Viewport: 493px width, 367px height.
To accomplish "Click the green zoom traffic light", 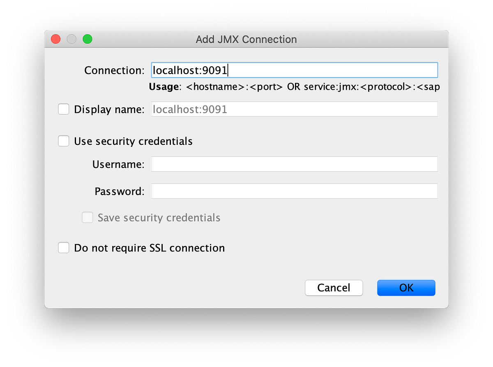I will pos(87,39).
